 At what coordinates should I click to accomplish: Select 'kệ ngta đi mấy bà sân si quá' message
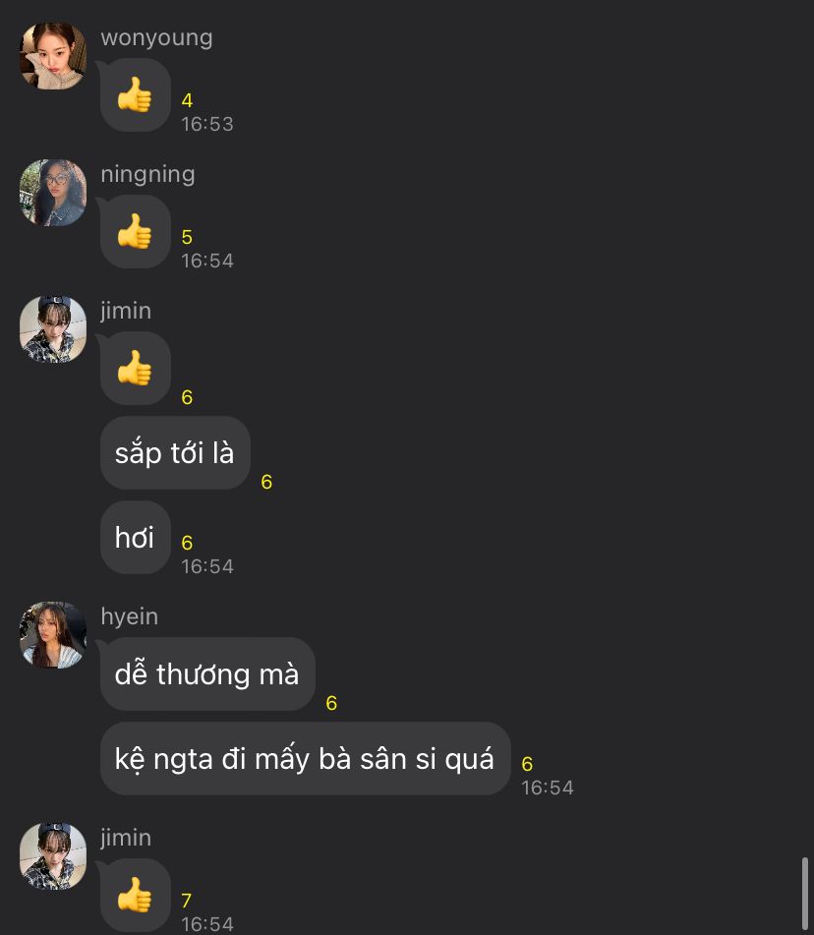point(306,758)
